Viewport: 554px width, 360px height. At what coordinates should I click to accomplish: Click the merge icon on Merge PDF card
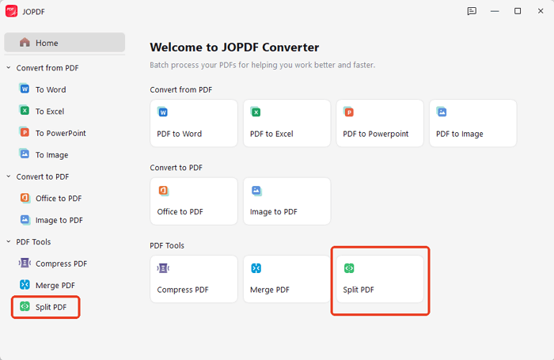click(x=256, y=268)
